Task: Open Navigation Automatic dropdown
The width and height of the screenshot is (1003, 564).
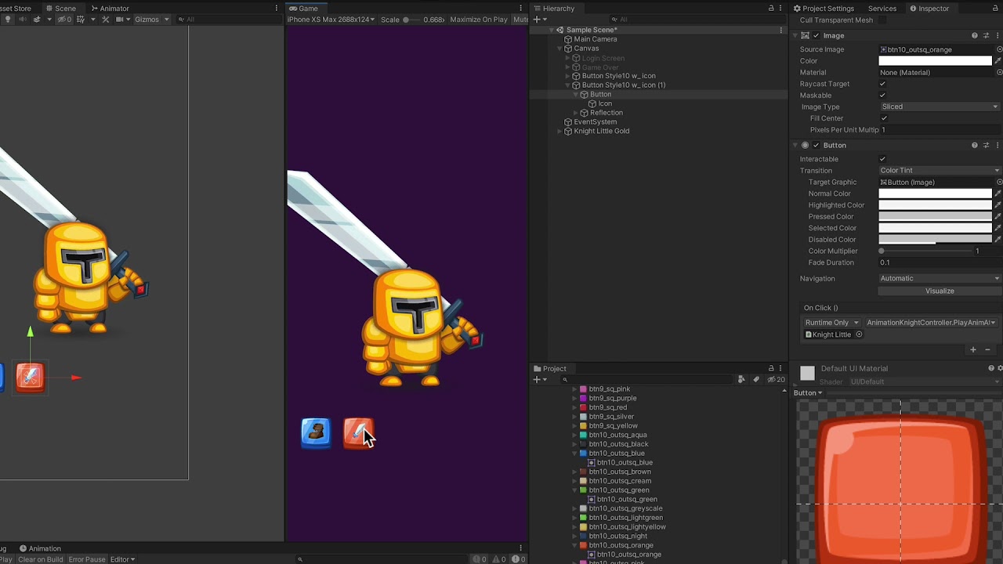Action: (940, 278)
